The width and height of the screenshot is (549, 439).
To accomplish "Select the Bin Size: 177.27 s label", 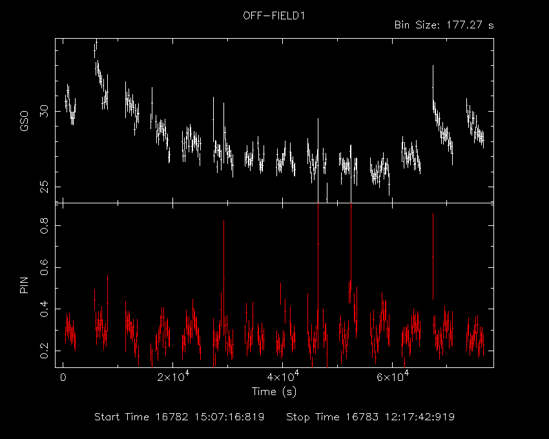I will point(444,25).
